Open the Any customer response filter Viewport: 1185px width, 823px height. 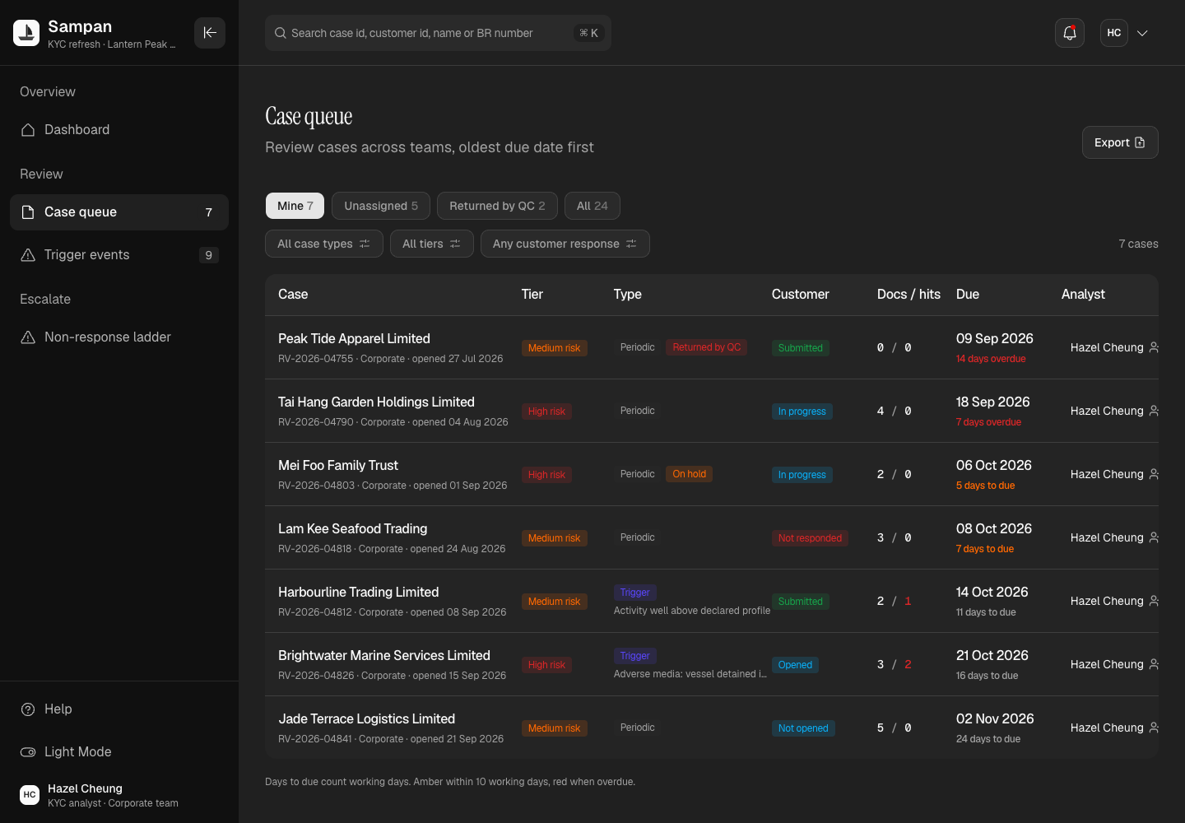(565, 244)
